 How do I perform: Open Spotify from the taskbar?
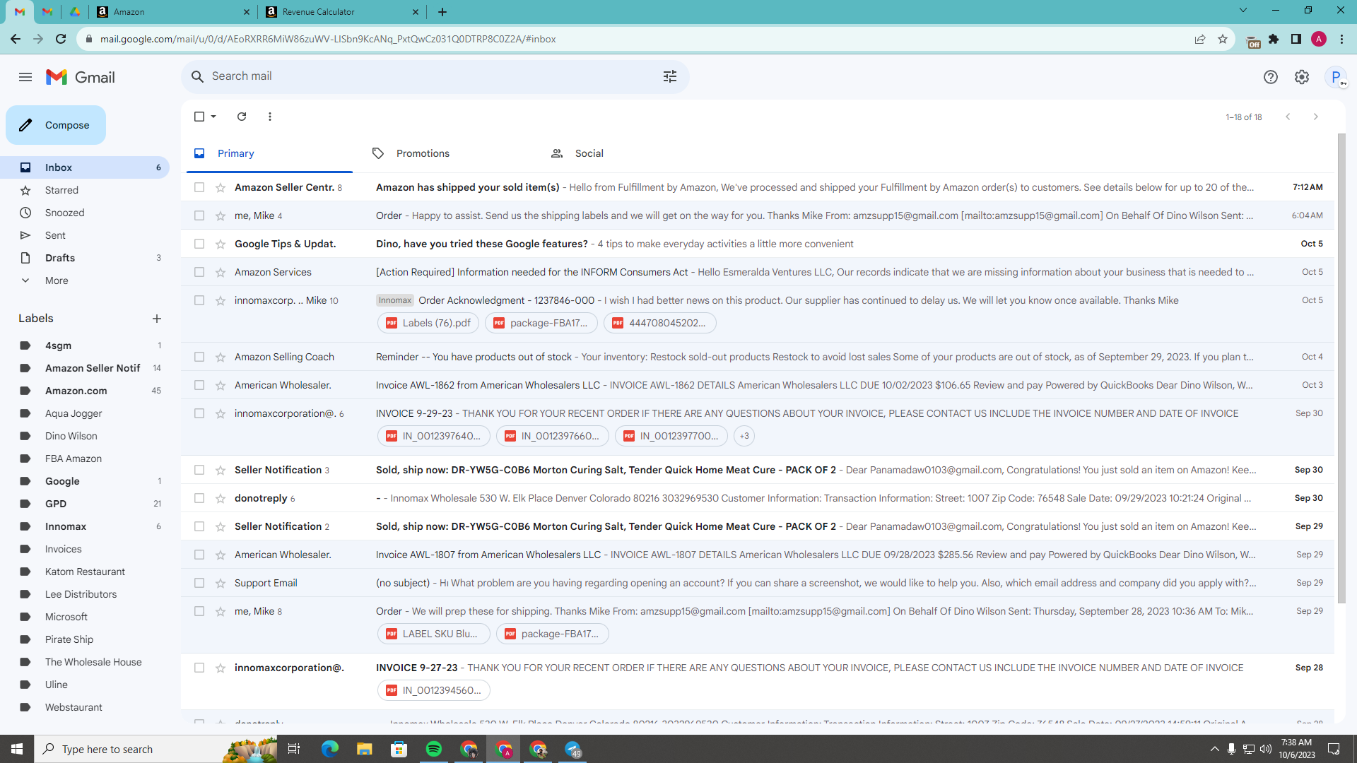pos(434,749)
